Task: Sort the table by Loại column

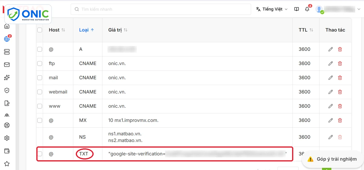Action: tap(86, 30)
